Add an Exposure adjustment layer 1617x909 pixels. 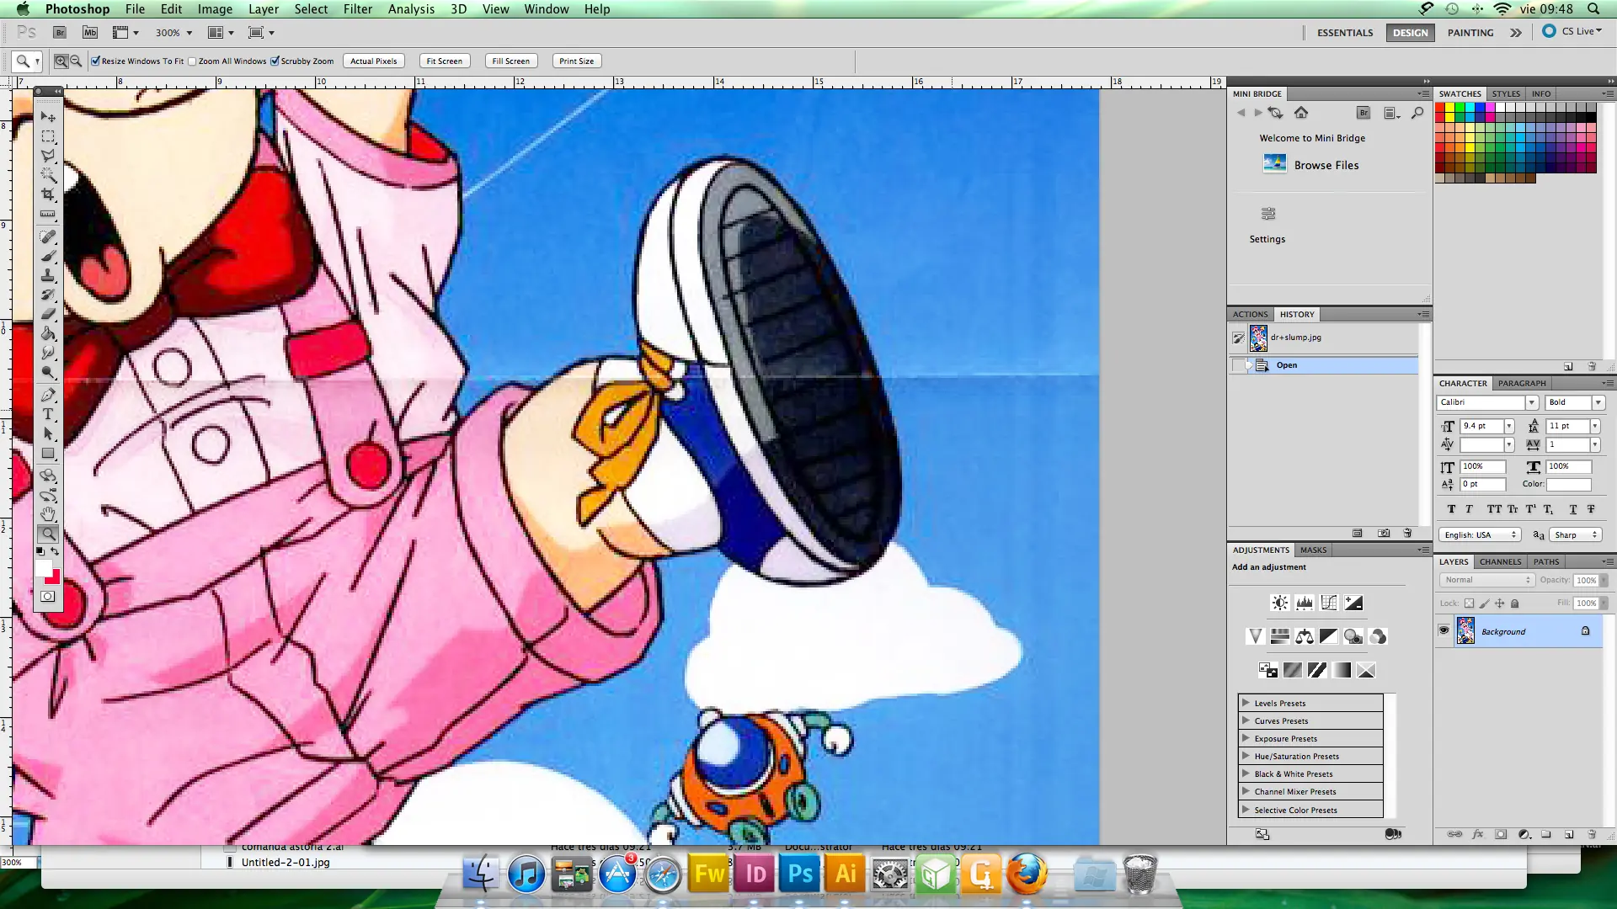coord(1353,603)
